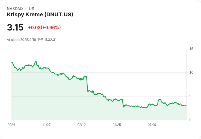Click the chart line's starting point at left
Image resolution: width=201 pixels, height=139 pixels.
click(x=12, y=62)
